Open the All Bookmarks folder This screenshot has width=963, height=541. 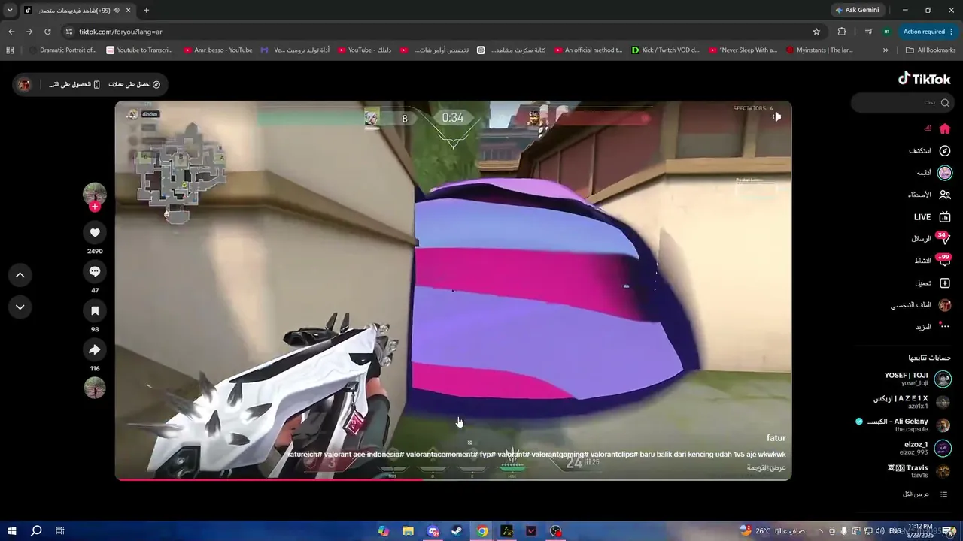931,50
